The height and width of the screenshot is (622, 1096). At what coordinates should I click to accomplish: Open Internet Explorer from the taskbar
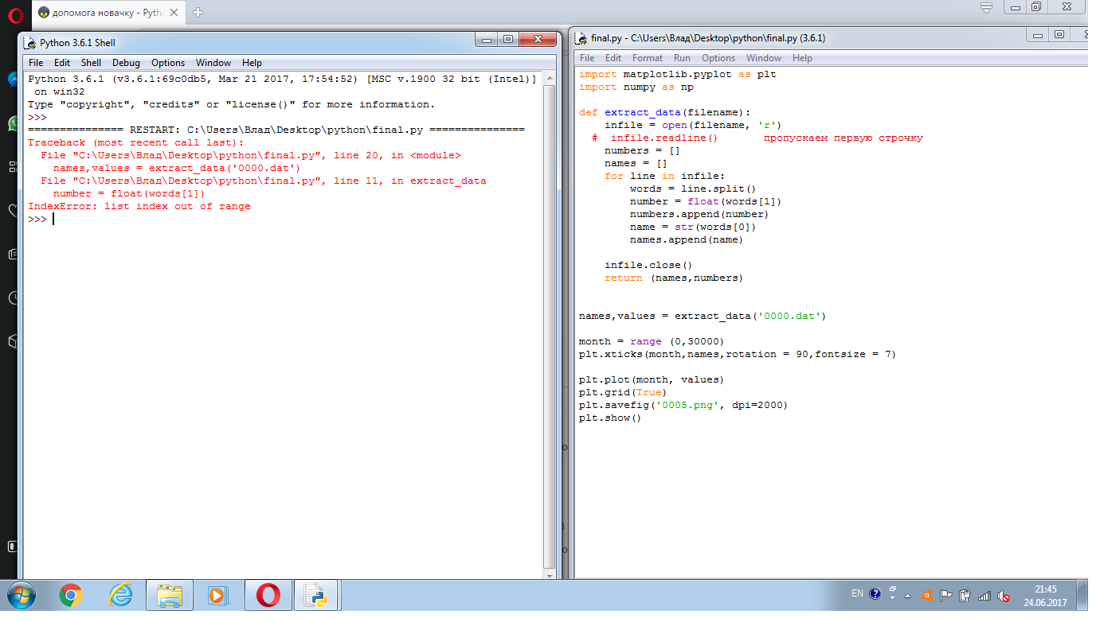pyautogui.click(x=121, y=595)
